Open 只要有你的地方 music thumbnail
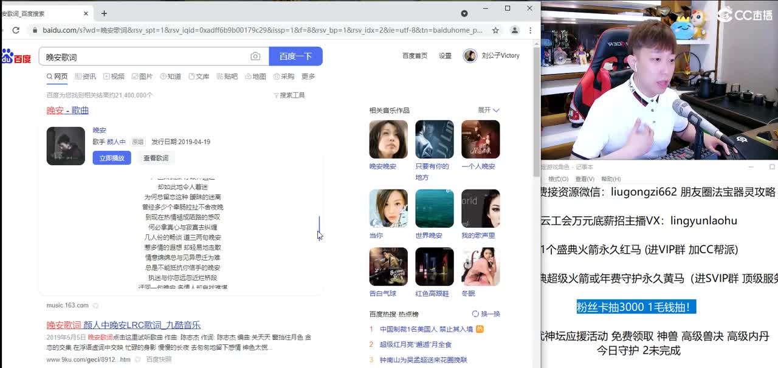Screen dimensions: 778x368 (435, 140)
